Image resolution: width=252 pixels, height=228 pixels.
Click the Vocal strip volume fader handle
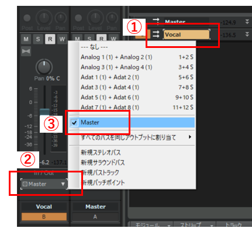(44, 112)
